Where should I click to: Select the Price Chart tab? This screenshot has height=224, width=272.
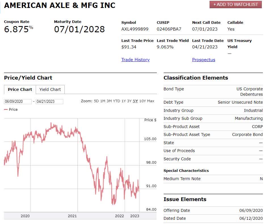pyautogui.click(x=19, y=89)
